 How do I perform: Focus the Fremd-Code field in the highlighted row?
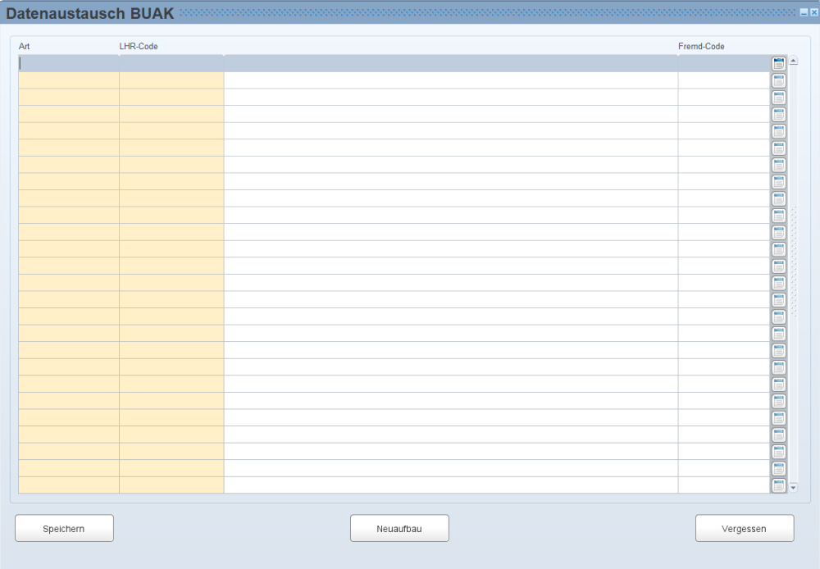[724, 63]
